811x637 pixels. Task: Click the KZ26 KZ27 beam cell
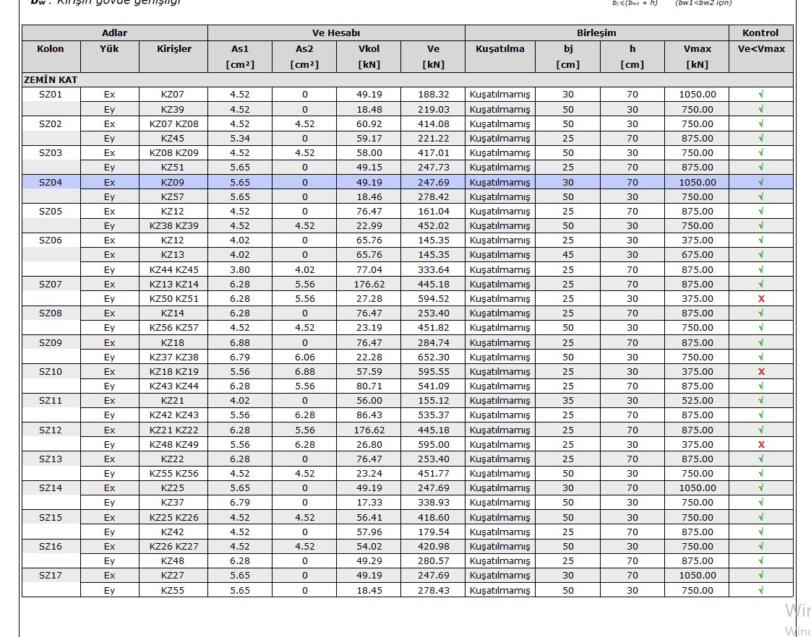pyautogui.click(x=173, y=547)
